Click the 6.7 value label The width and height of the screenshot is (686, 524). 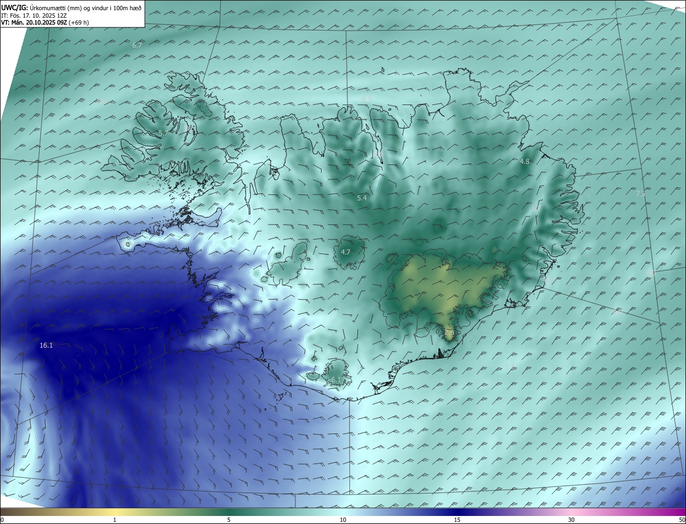pos(137,46)
